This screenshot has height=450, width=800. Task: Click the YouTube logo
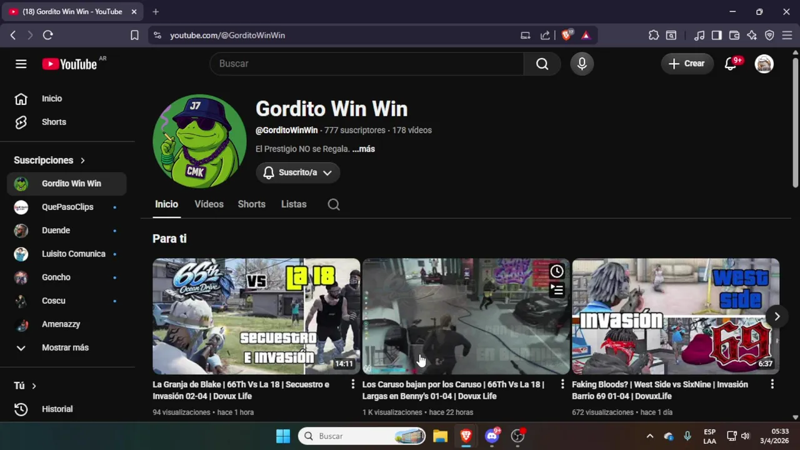[x=70, y=64]
